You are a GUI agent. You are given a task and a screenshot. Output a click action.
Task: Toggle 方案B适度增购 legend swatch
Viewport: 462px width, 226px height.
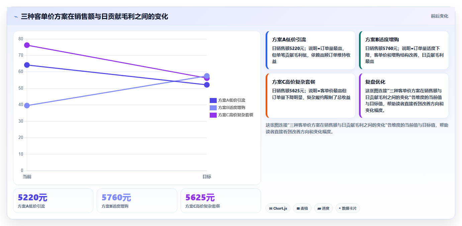click(213, 108)
